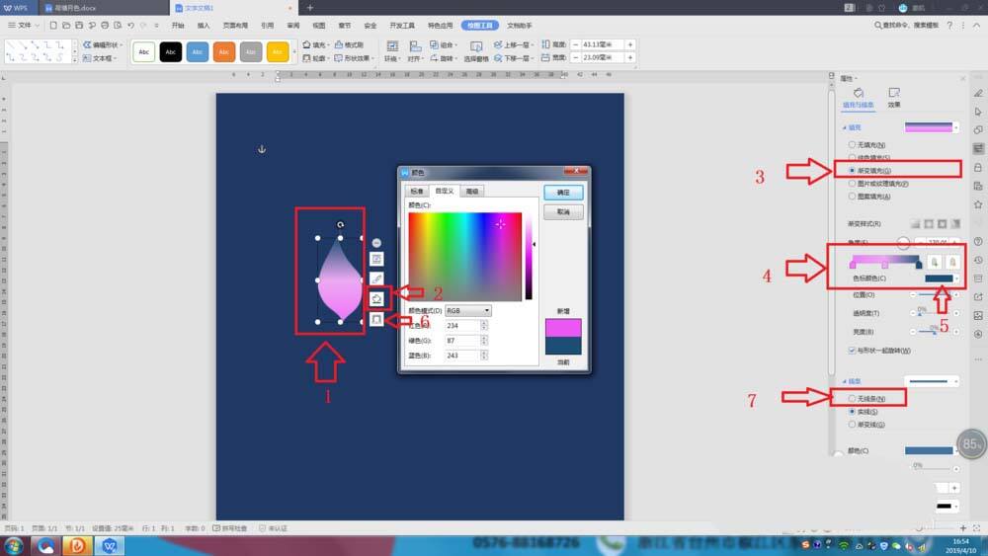
Task: Click the selection pointer icon in right sidebar
Action: coord(978,112)
